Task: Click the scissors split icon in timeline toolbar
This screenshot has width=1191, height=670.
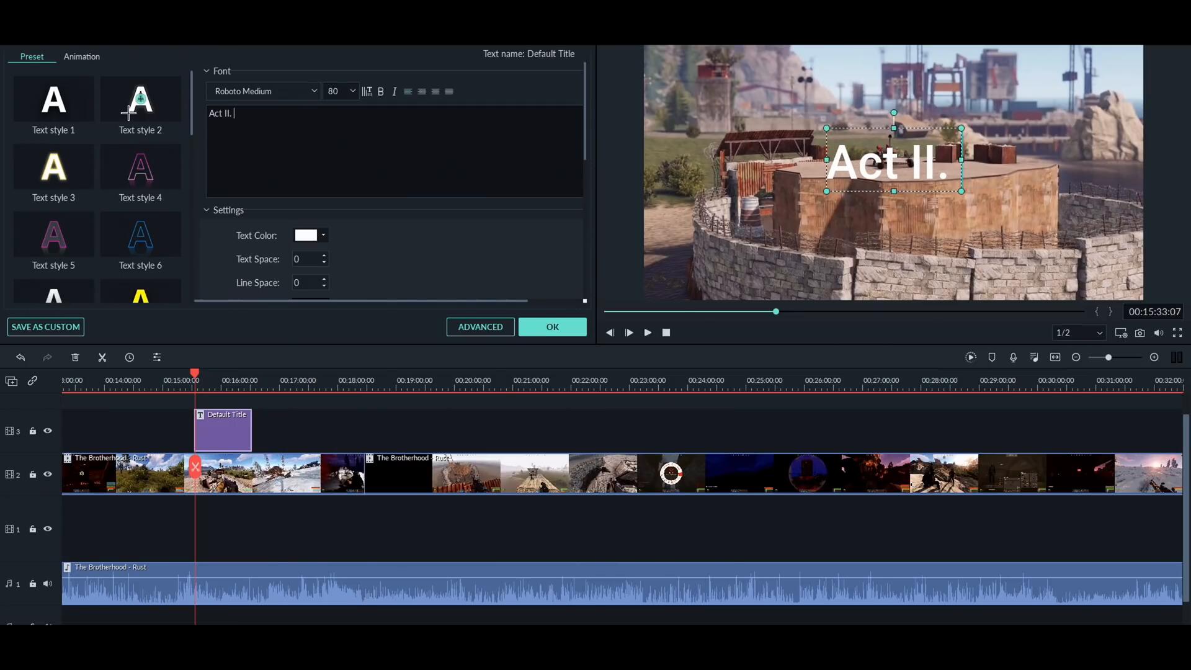Action: 102,357
